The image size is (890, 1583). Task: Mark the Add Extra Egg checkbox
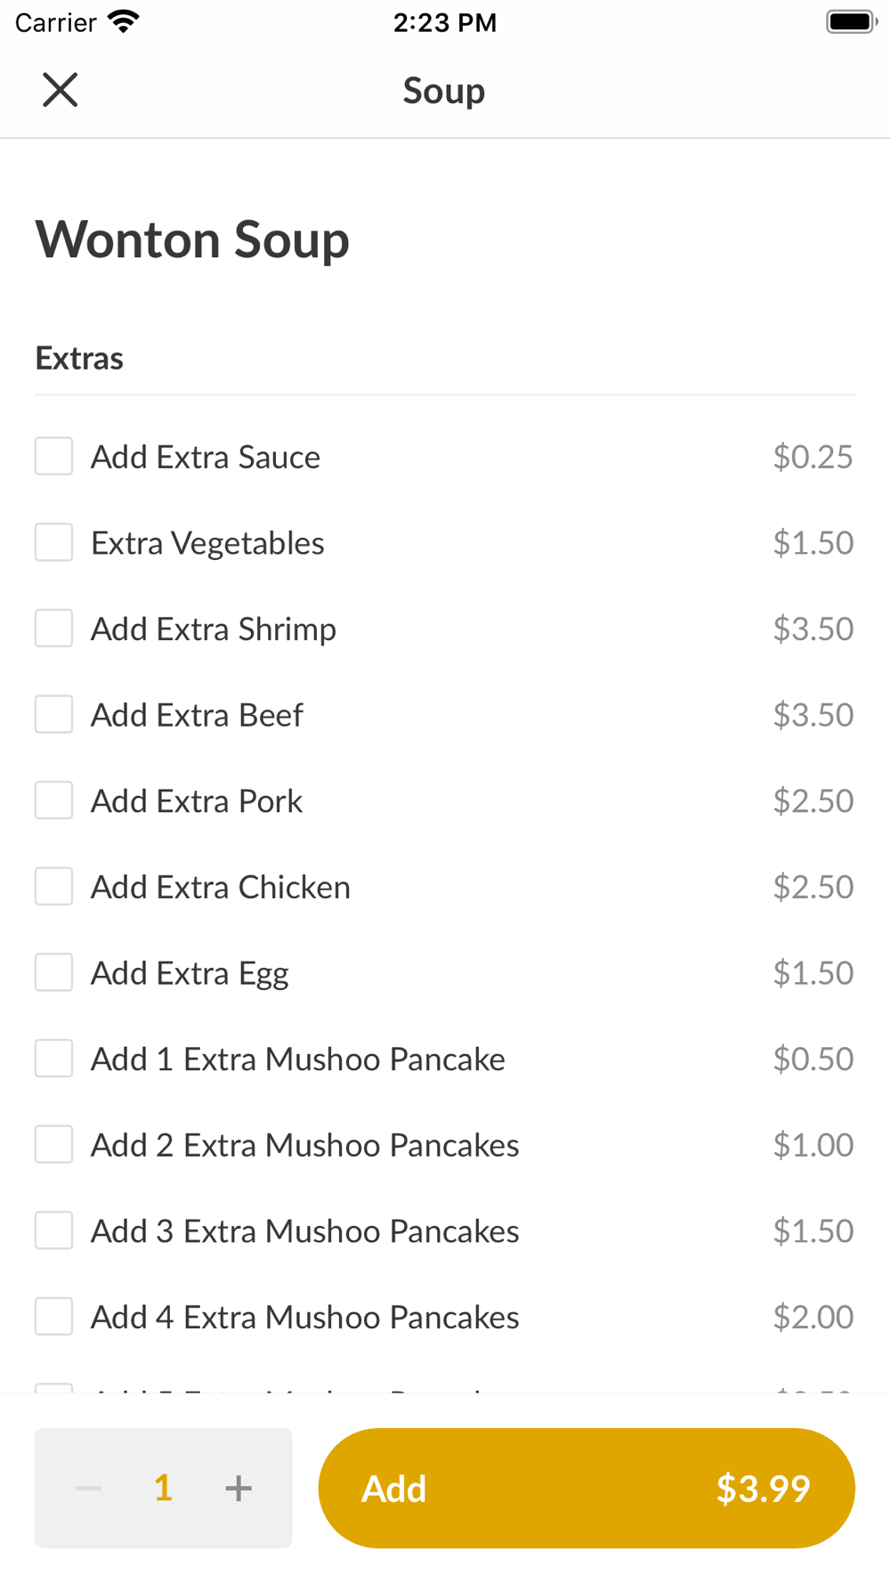tap(54, 973)
